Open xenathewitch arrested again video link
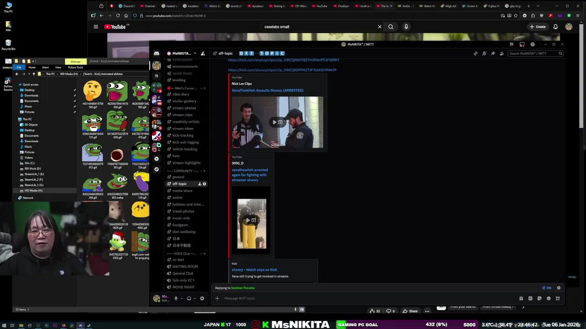Screen dimensions: 586x329 tap(250, 175)
